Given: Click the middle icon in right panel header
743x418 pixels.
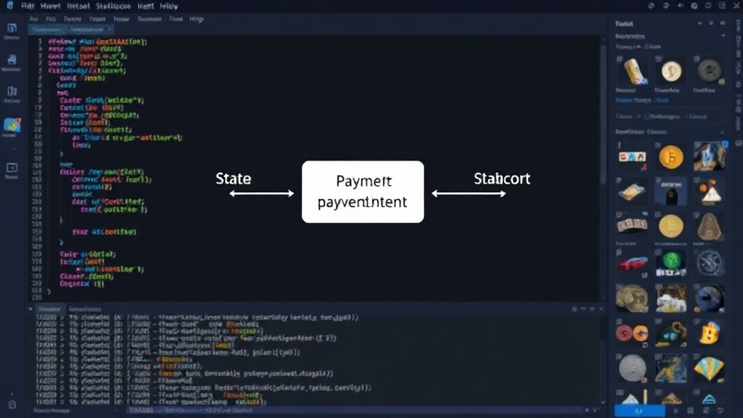Looking at the screenshot, I should coord(711,23).
